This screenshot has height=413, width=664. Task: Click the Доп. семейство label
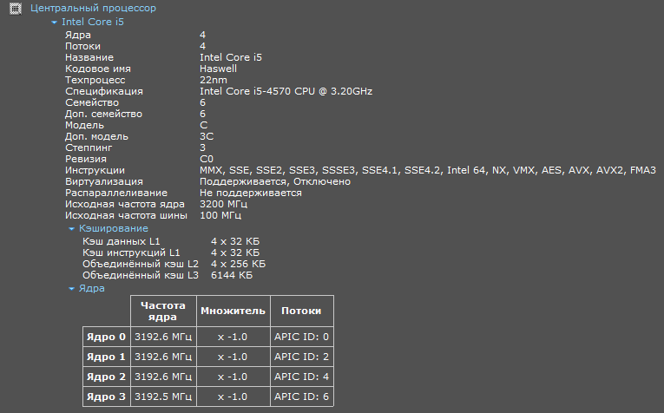tap(104, 114)
